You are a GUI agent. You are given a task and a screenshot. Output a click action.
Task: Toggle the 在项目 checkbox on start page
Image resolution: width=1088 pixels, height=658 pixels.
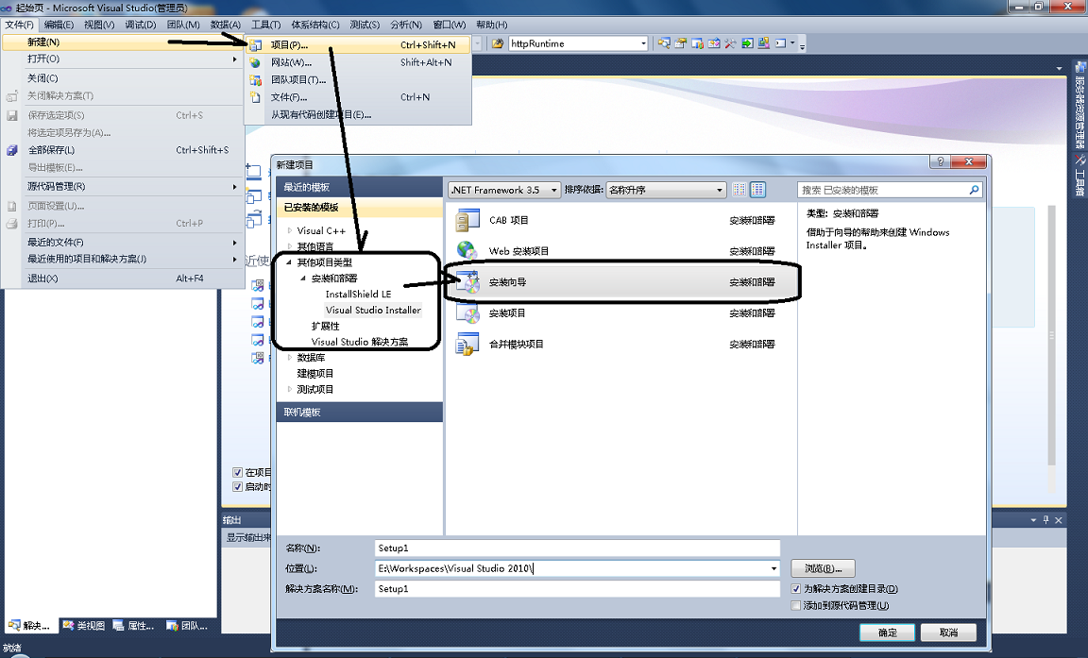pos(237,472)
